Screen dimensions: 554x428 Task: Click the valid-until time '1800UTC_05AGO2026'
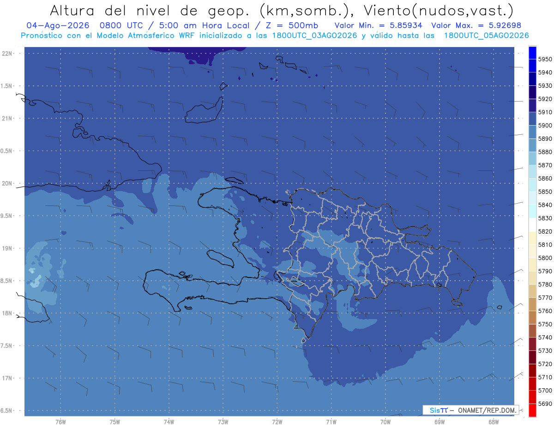[486, 36]
